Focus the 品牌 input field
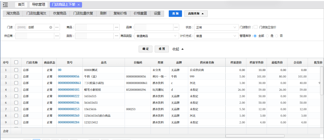 click(154, 27)
